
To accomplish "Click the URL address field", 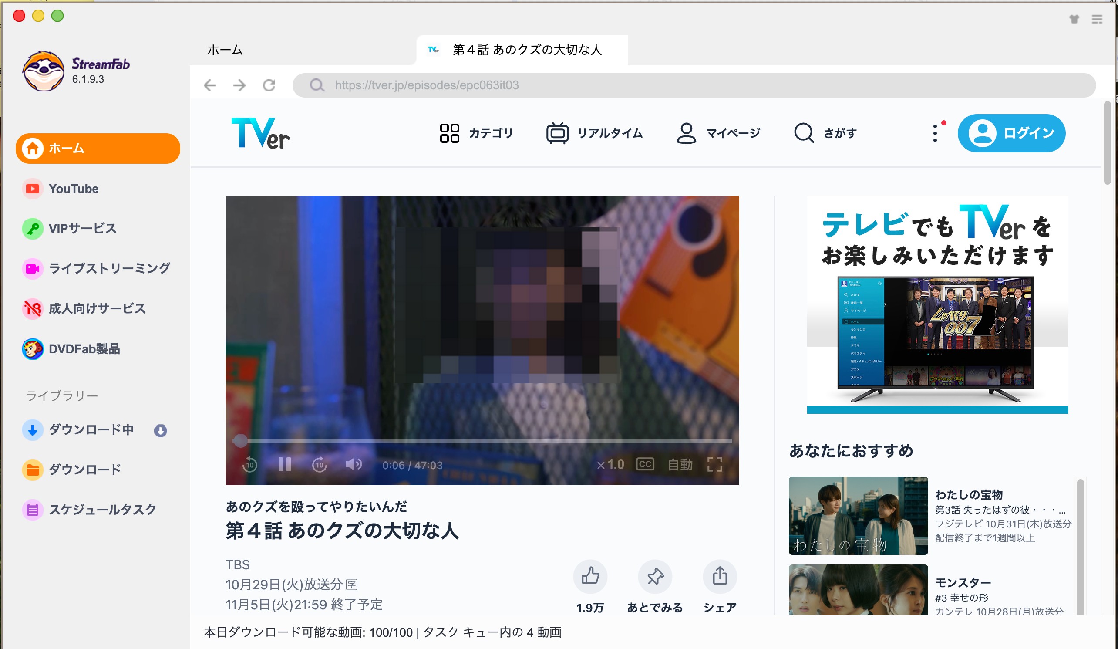I will coord(694,85).
